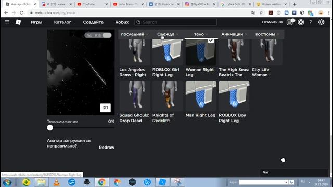Screen dimensions: 333x187
Task: Select the Los Angeles Rams Right leg thumbnail
Action: pyautogui.click(x=135, y=52)
